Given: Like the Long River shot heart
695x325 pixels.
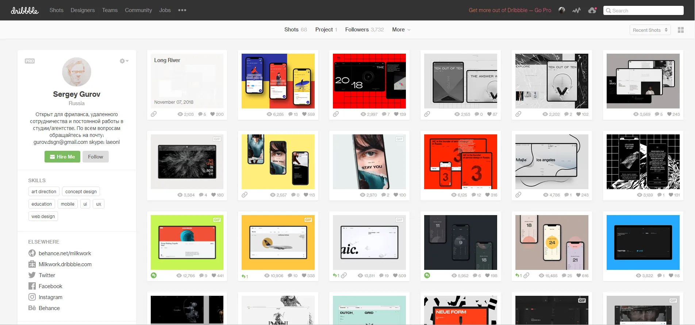Looking at the screenshot, I should click(x=212, y=114).
